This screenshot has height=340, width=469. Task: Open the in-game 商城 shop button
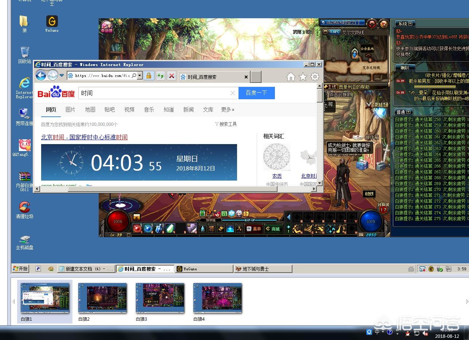[273, 229]
